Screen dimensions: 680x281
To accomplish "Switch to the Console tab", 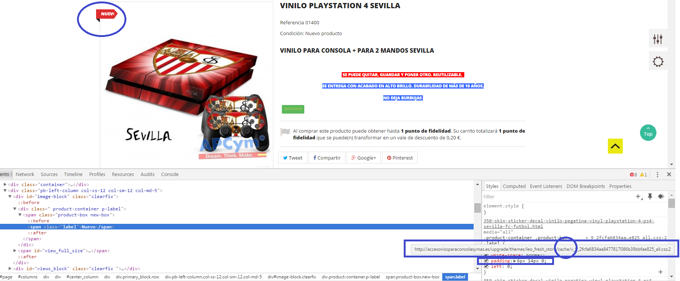I will click(170, 175).
